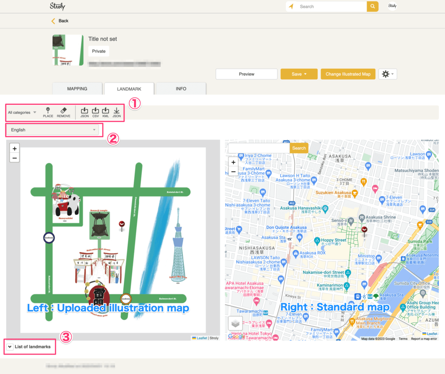
Task: Click the Back link
Action: [x=63, y=21]
